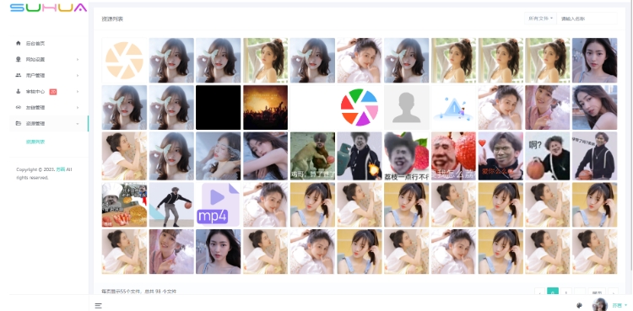
Task: Click the 友链管理 link icon
Action: point(19,108)
